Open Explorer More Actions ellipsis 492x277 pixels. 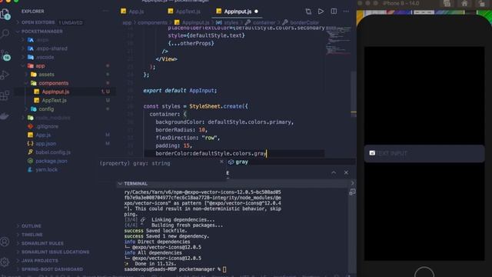tap(106, 12)
